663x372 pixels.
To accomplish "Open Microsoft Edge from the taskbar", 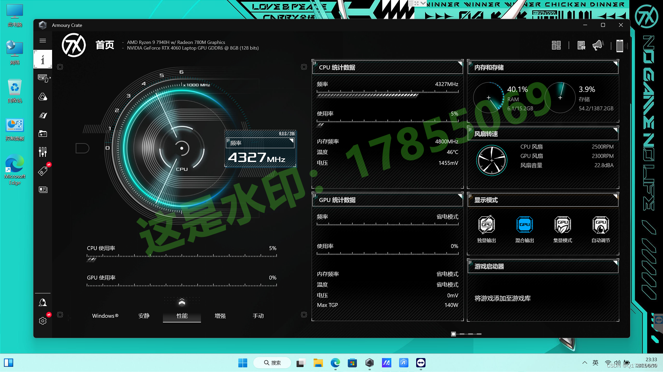I will 335,363.
